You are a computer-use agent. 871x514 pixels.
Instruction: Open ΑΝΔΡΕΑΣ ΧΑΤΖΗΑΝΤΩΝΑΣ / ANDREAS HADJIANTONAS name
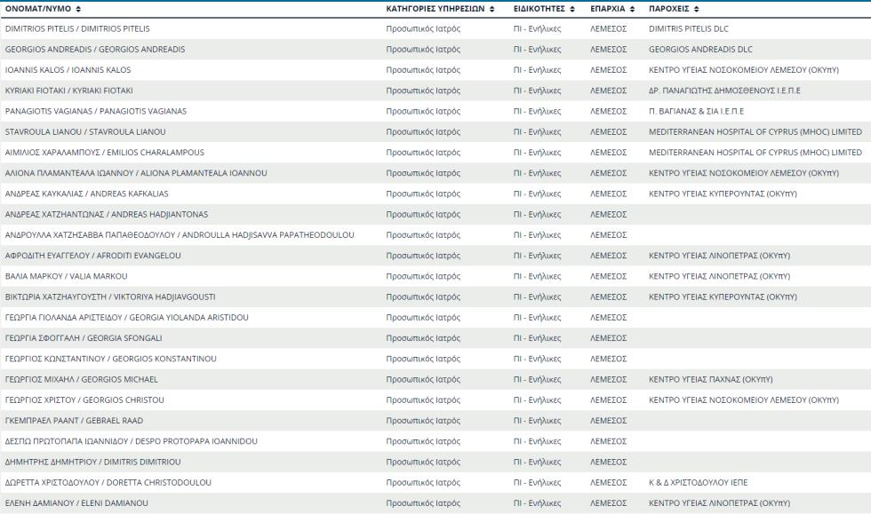tap(107, 214)
